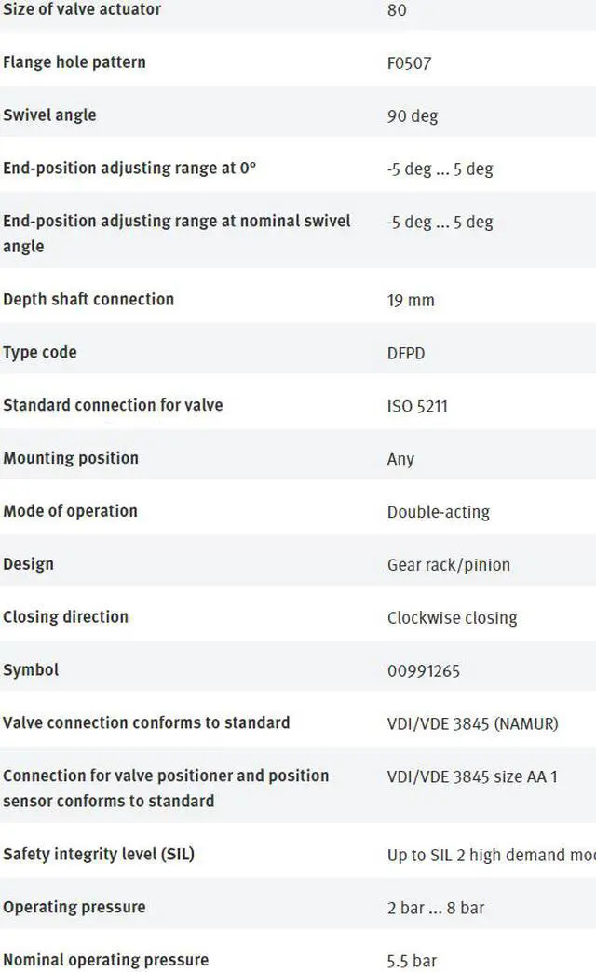596x972 pixels.
Task: Click 'Depth shaft connection' label
Action: click(x=88, y=300)
